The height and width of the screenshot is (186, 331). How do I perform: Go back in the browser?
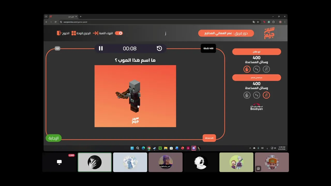tap(47, 22)
